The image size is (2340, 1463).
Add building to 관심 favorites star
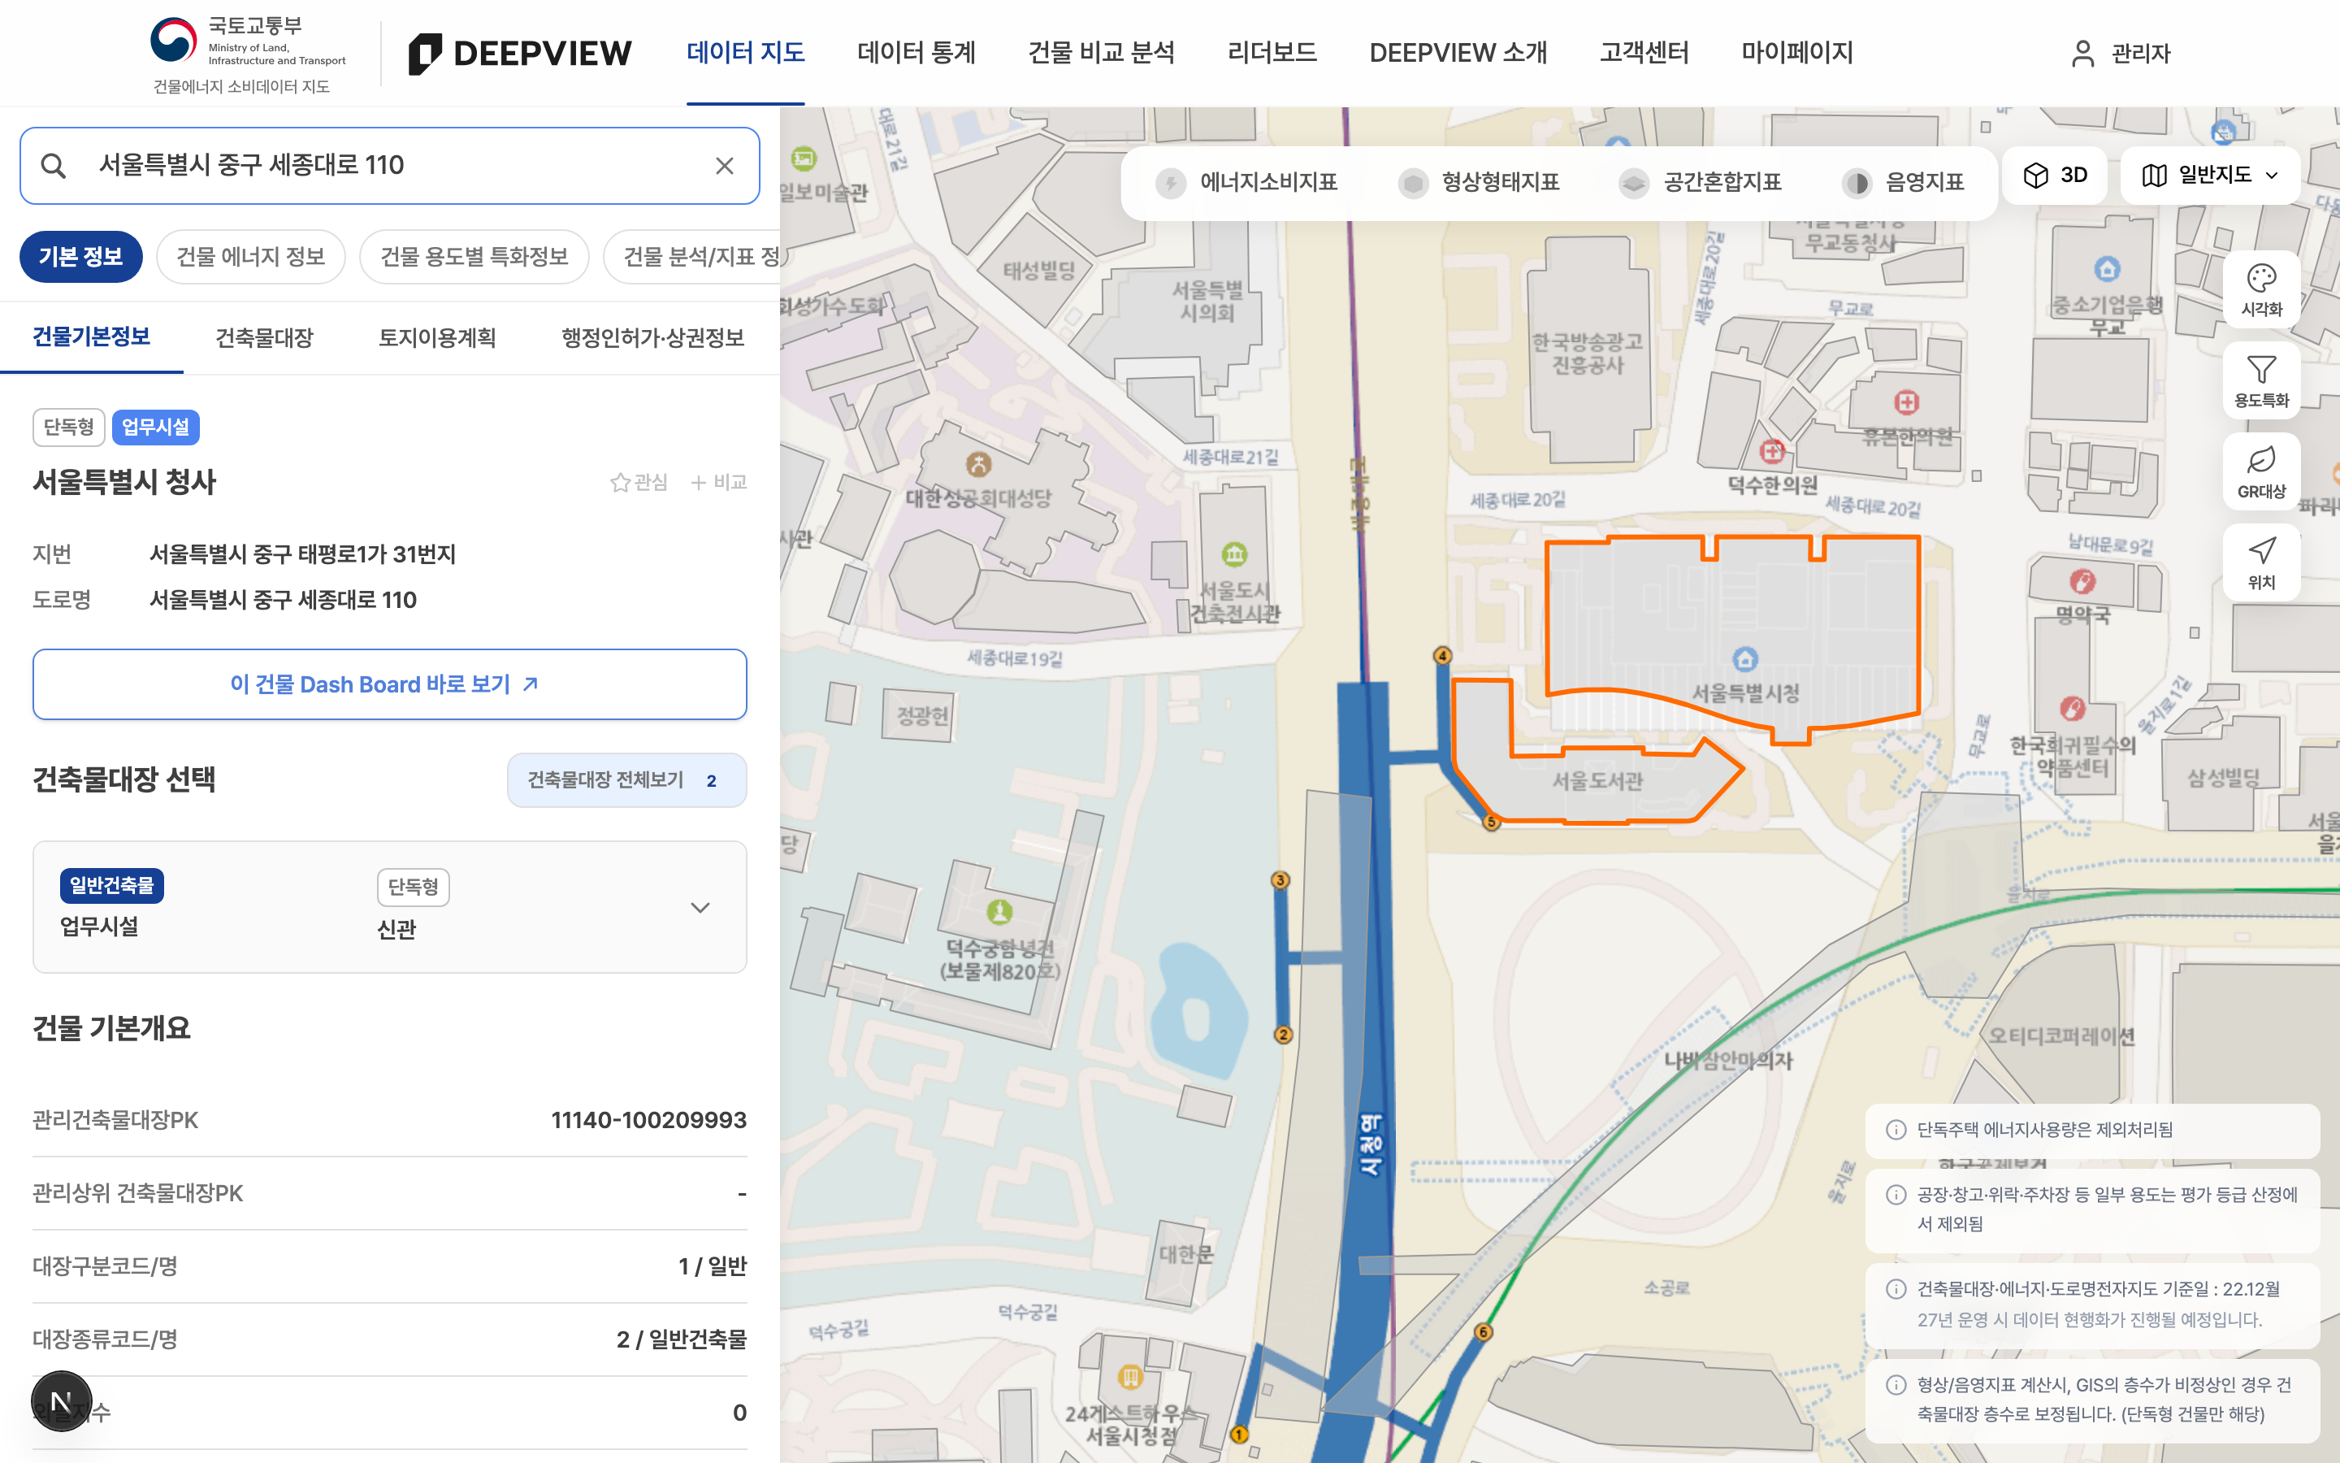[x=639, y=482]
